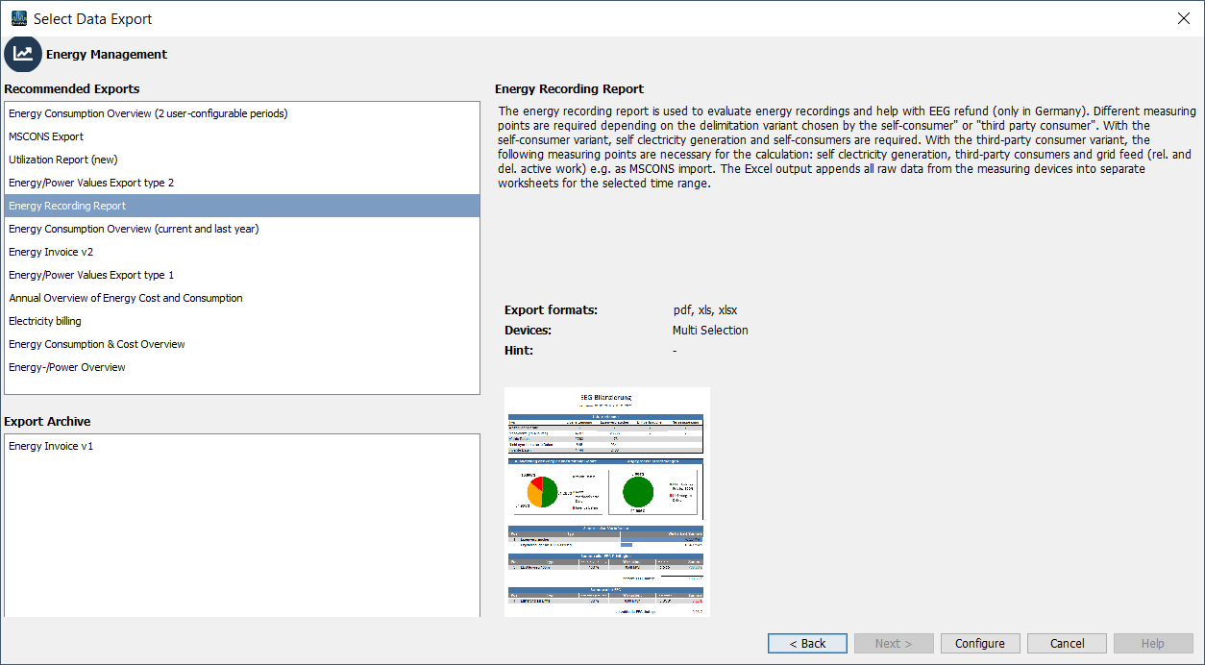Click the highlighted Energy Recording Report entry
Image resolution: width=1205 pixels, height=665 pixels.
click(67, 206)
